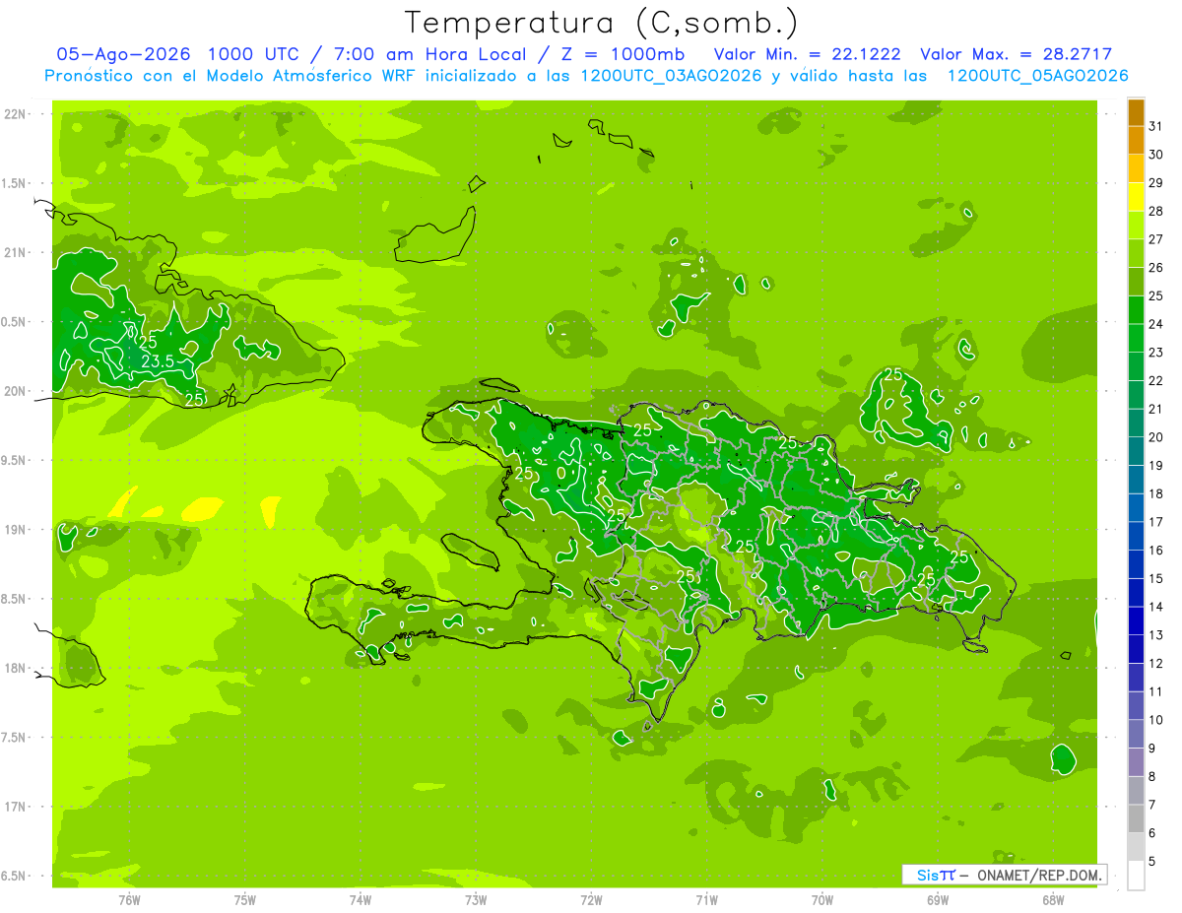Click the "71W" longitude axis label
Screen dimensions: 1182x913
[x=706, y=899]
